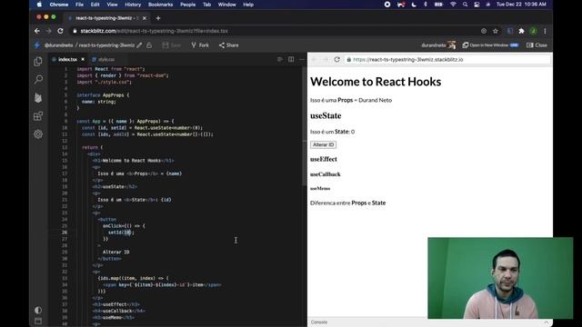
Task: Open the battery status menu
Action: pos(438,5)
